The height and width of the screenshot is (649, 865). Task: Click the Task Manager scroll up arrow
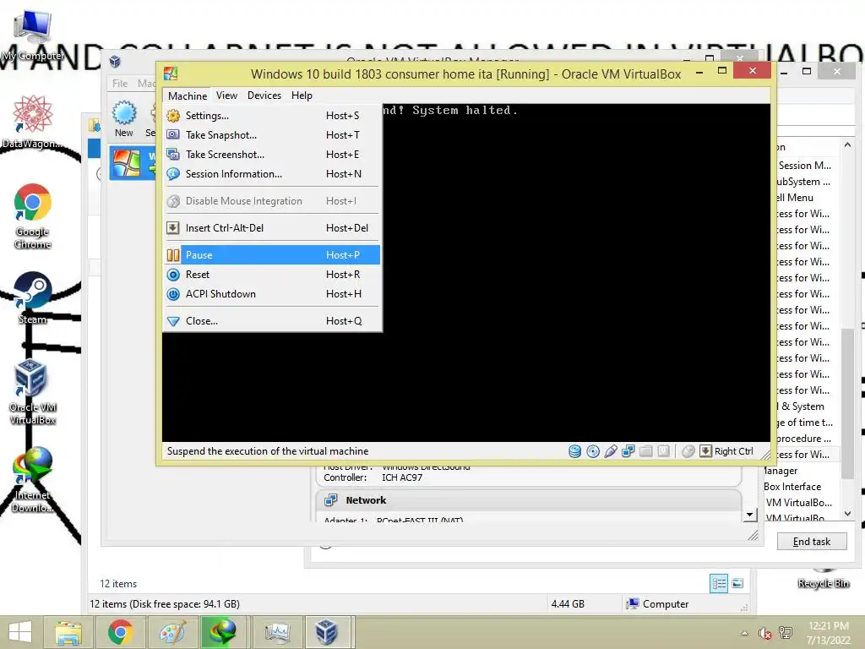click(847, 145)
